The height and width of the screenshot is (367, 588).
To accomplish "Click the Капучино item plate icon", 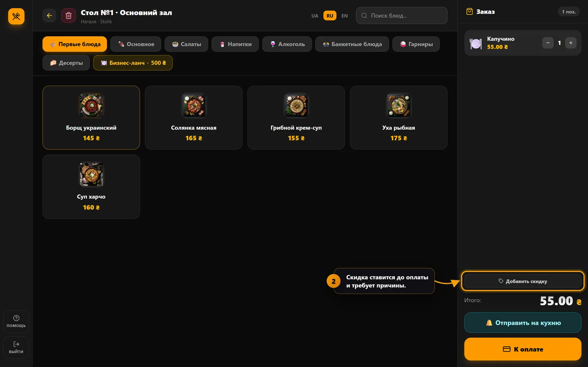I will click(x=476, y=43).
